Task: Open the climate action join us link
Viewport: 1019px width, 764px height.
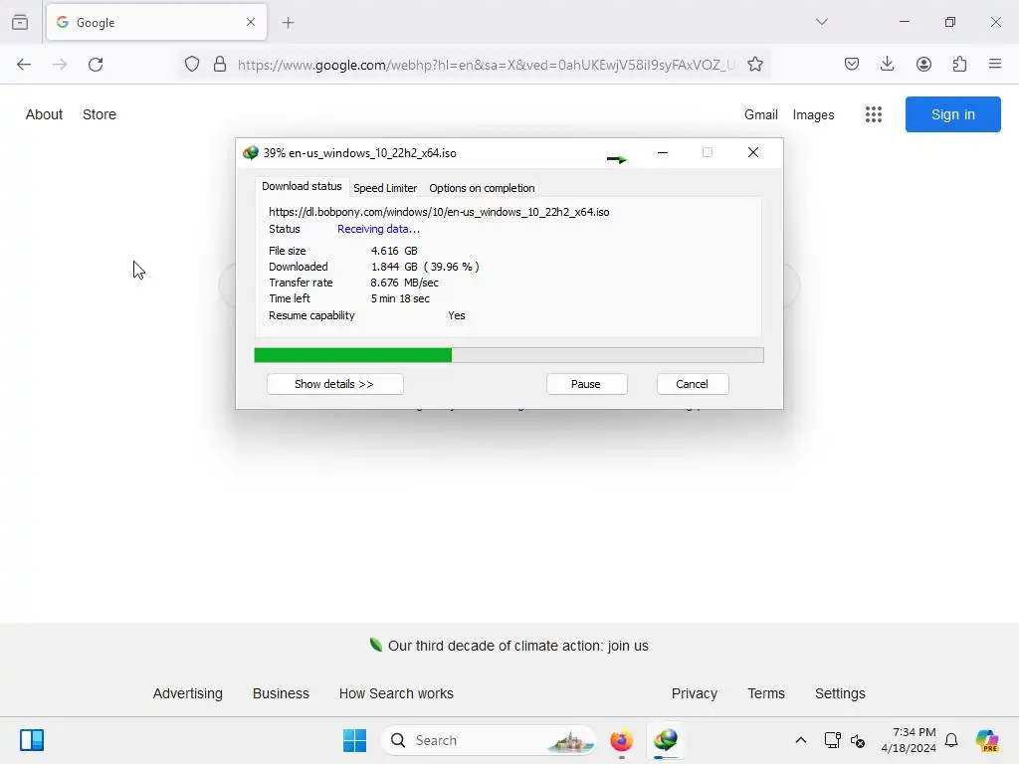Action: [517, 646]
